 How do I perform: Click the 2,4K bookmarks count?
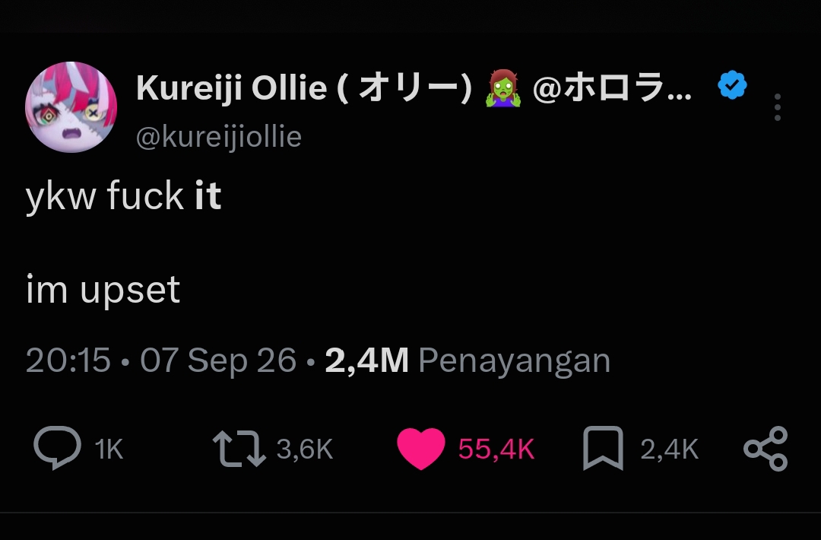(x=669, y=449)
